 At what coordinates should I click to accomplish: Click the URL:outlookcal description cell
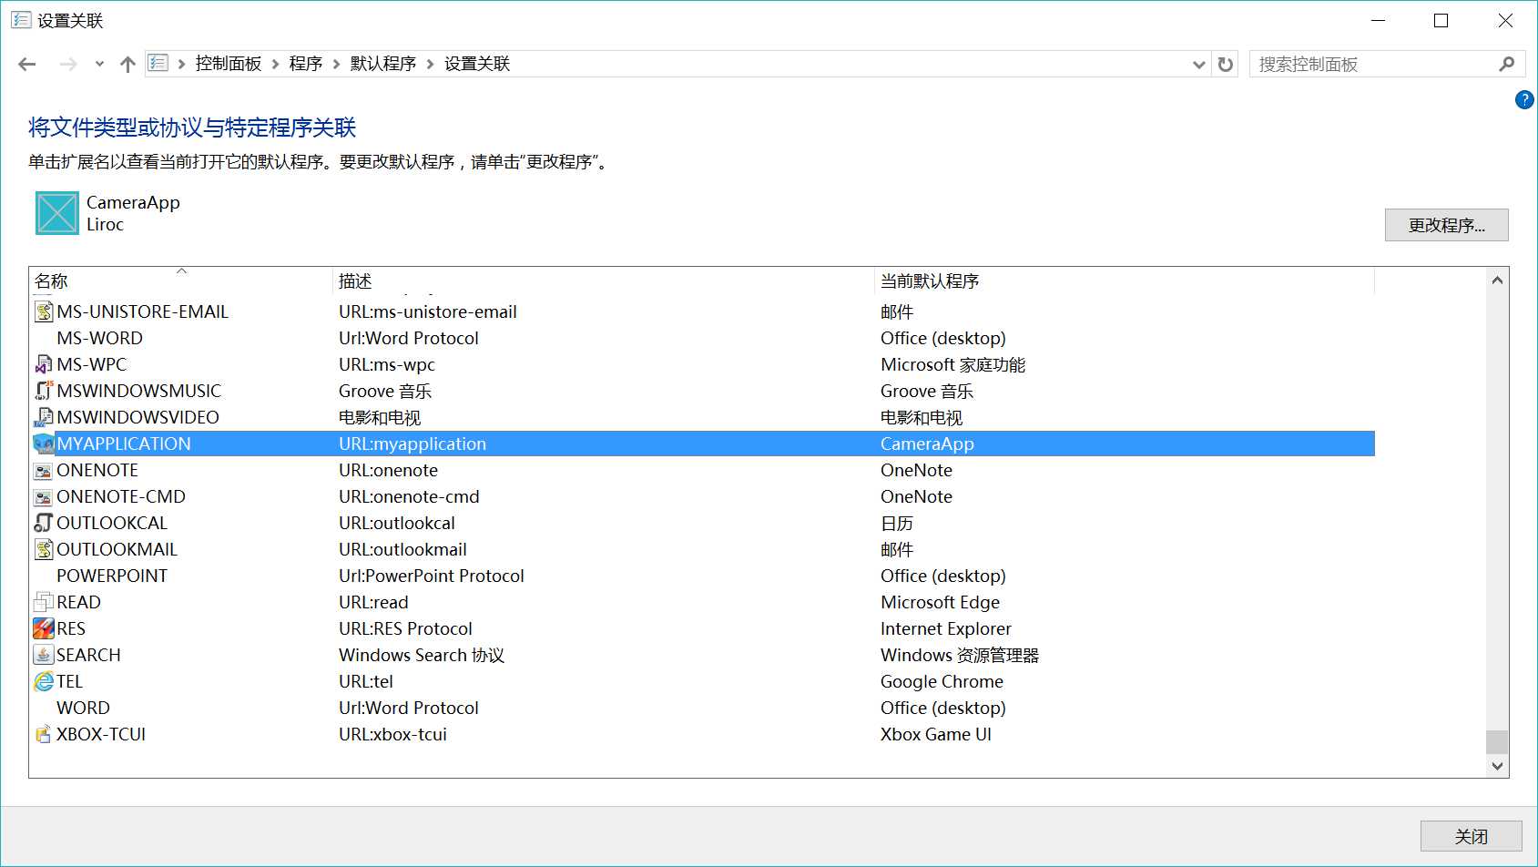(397, 523)
